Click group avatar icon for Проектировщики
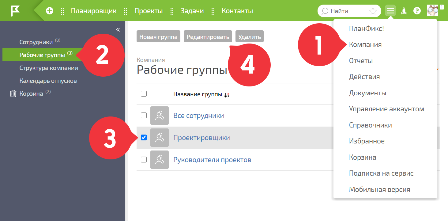This screenshot has width=448, height=221. pyautogui.click(x=160, y=138)
